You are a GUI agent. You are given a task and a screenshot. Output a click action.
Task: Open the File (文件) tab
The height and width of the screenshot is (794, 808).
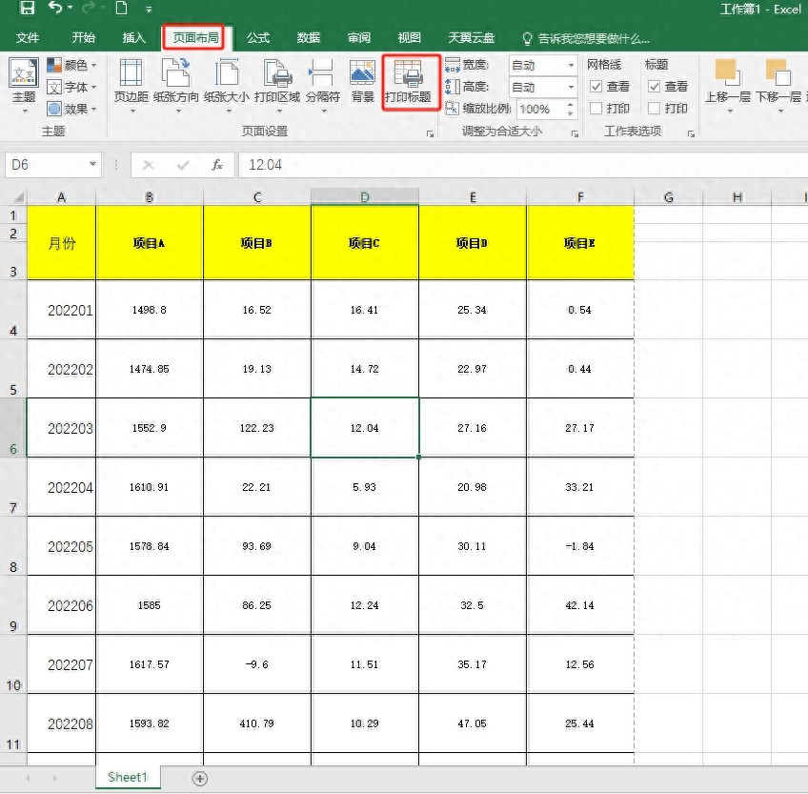click(28, 37)
